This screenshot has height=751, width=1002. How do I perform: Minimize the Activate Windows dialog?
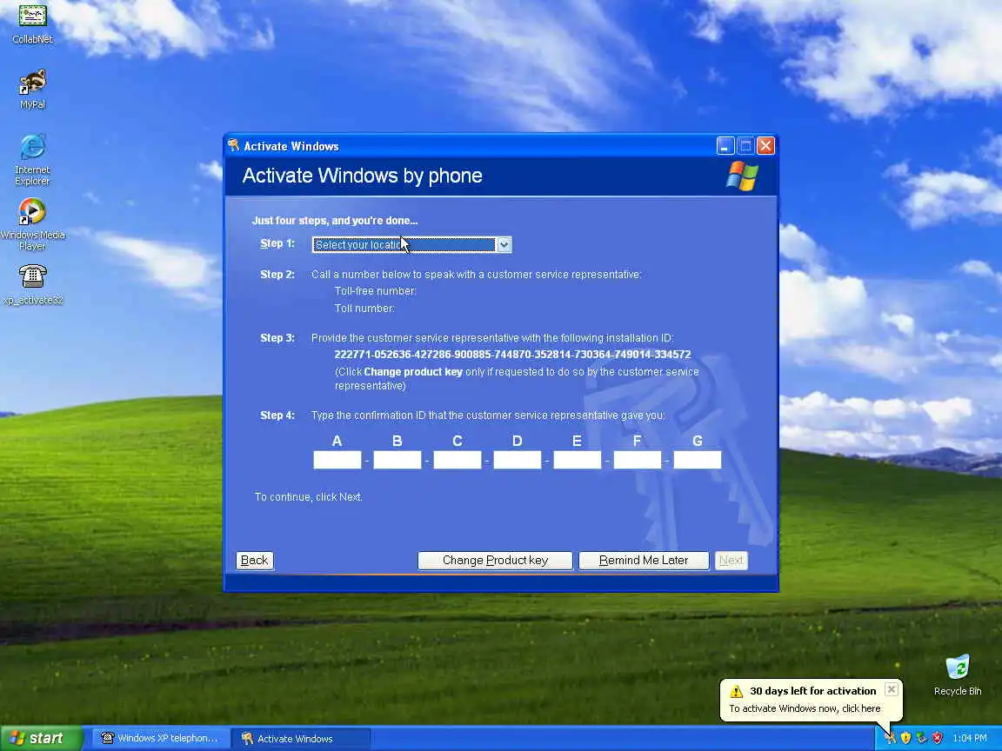725,146
